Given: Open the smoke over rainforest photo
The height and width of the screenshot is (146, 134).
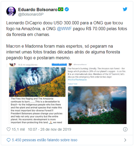Looking at the screenshot, I should [x=97, y=105].
